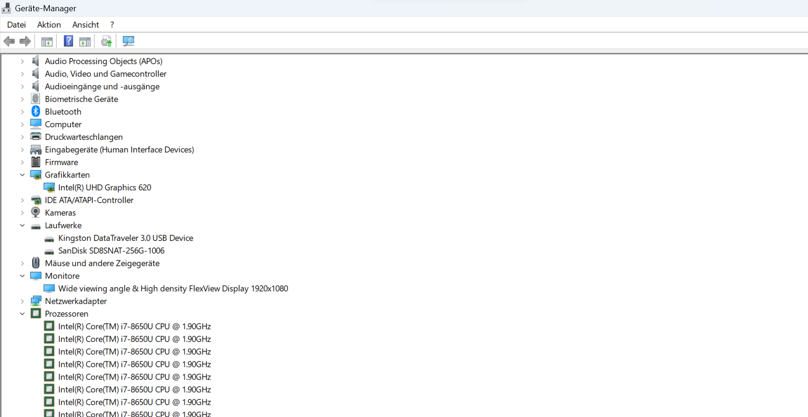Click the monitor-shaped scan hardware toolbar icon
This screenshot has width=808, height=417.
tap(128, 41)
